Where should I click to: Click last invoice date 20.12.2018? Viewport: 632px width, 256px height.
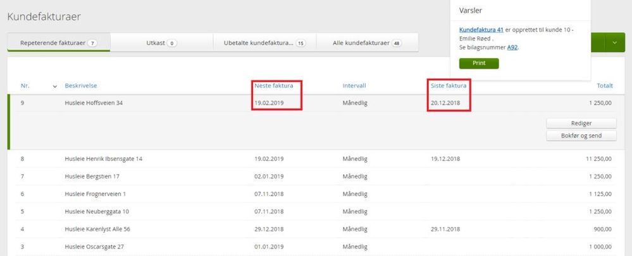(x=445, y=103)
